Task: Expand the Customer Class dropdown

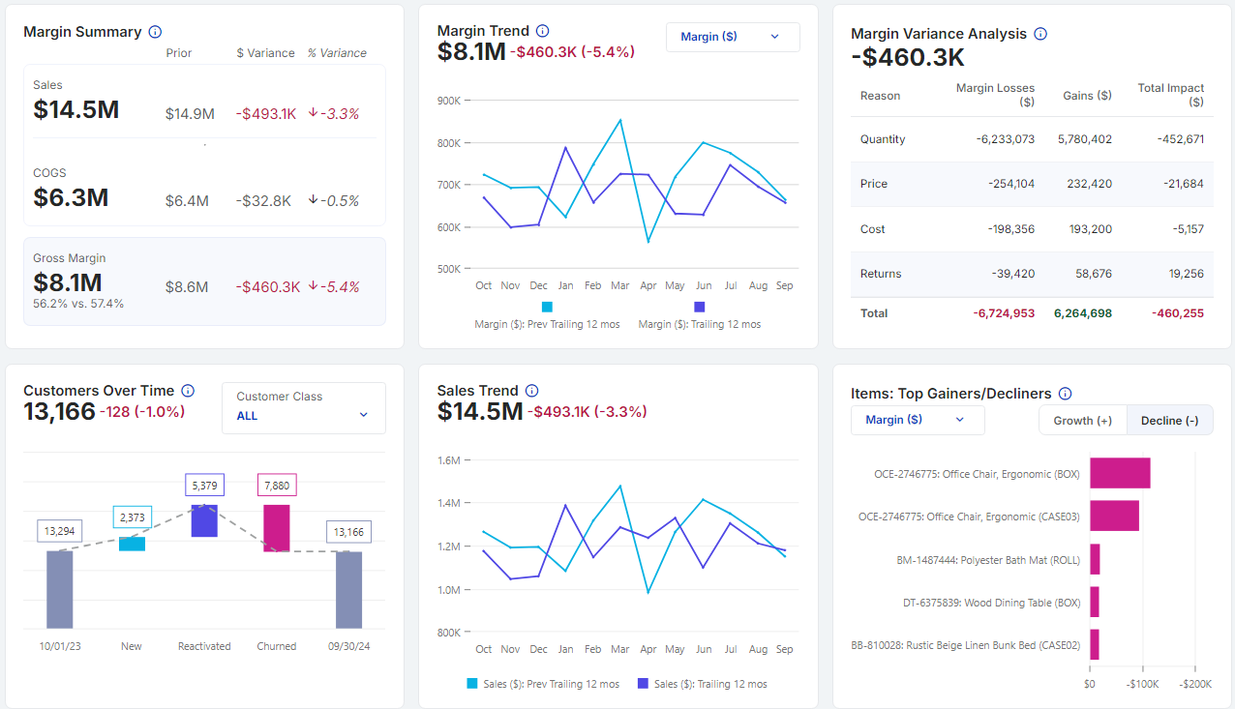Action: [x=303, y=407]
